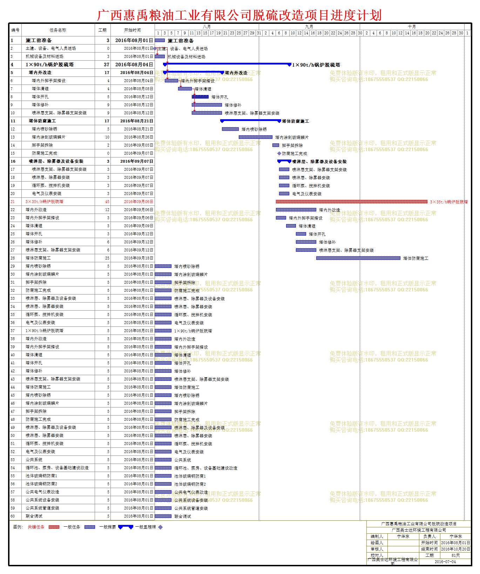Click start date 2016年08月21日 in row 11

pyautogui.click(x=137, y=121)
